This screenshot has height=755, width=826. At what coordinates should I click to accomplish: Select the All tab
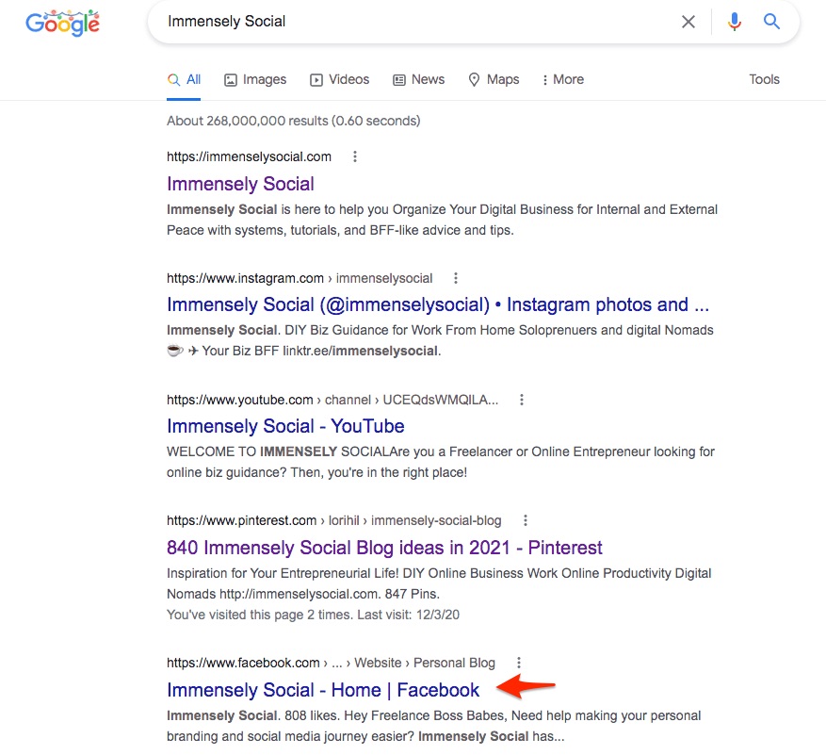click(184, 79)
